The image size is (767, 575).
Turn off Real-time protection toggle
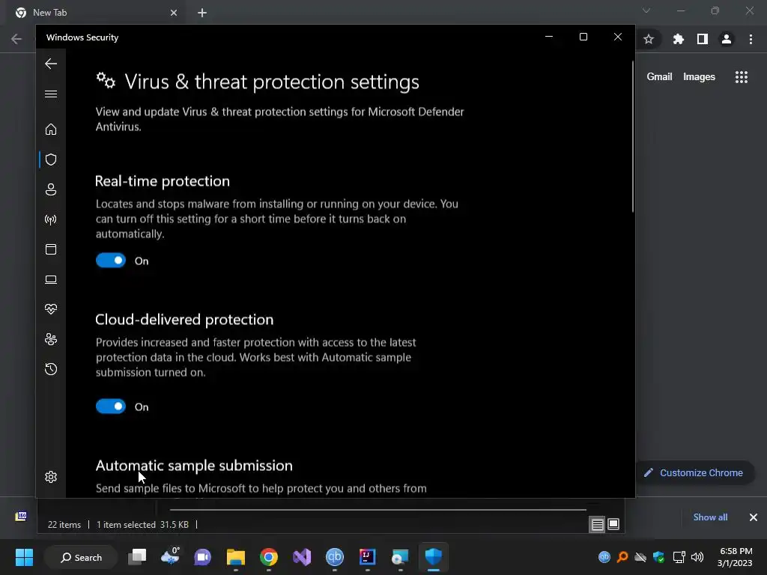tap(111, 261)
